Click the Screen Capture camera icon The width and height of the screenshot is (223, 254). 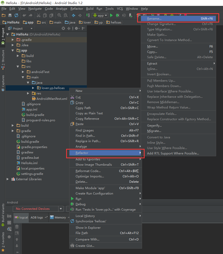tap(9, 216)
